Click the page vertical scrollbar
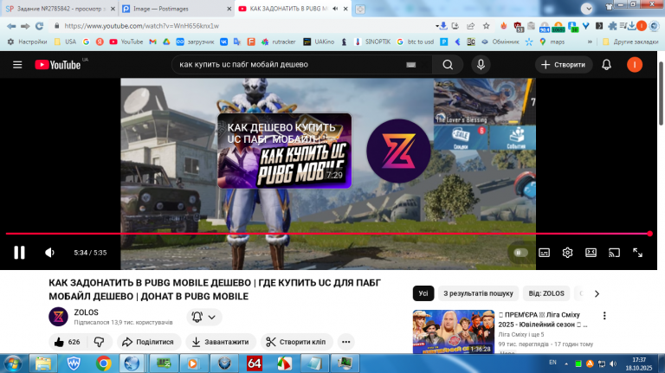This screenshot has height=373, width=665. (x=661, y=94)
